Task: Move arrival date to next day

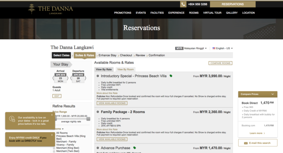Action: click(x=68, y=78)
